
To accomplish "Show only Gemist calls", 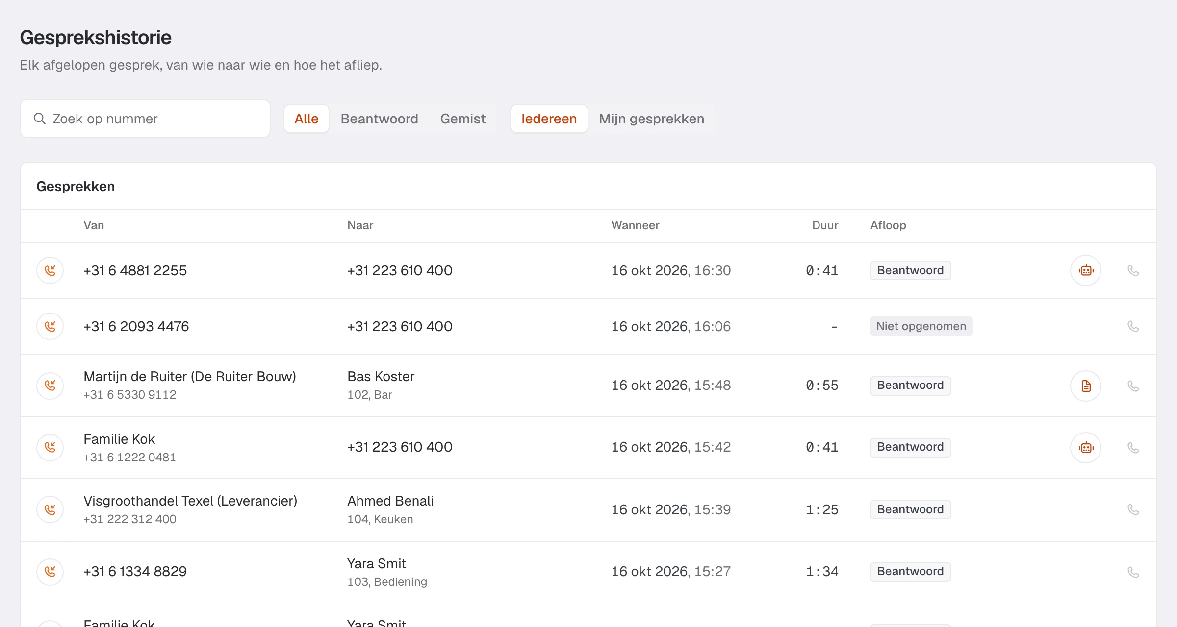I will pyautogui.click(x=462, y=119).
